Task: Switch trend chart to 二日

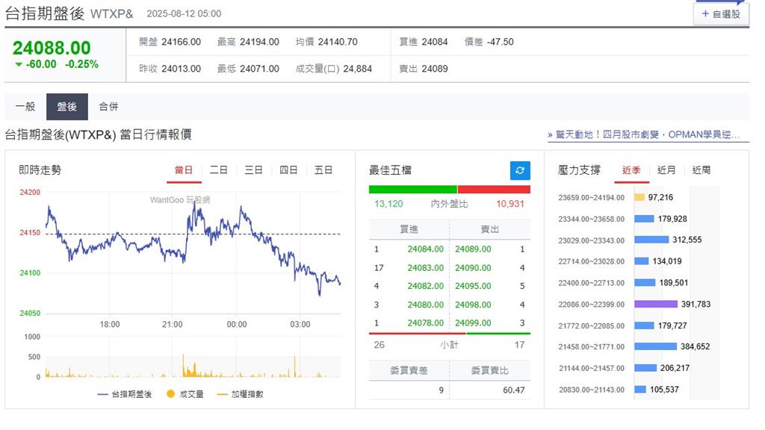Action: point(219,170)
